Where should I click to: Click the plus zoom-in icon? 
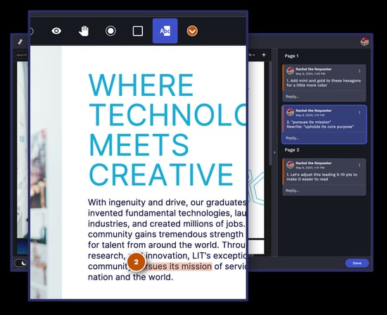point(264,55)
